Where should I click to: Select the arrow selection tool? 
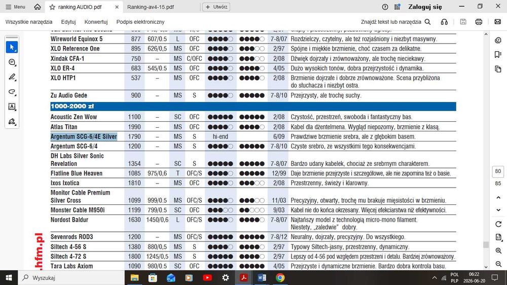(12, 47)
